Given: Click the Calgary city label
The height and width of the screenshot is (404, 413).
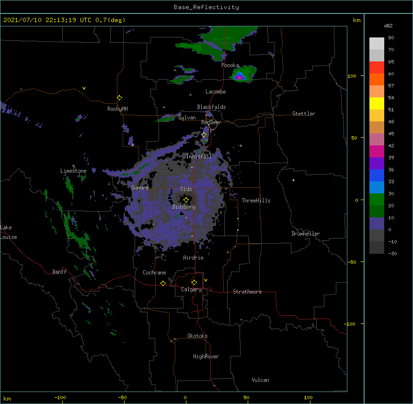Looking at the screenshot, I should 191,289.
